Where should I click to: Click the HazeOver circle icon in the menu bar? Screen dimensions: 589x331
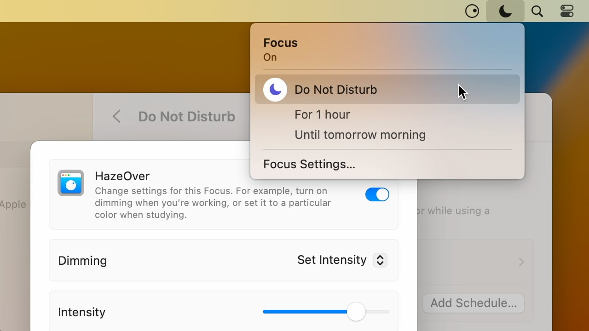472,11
